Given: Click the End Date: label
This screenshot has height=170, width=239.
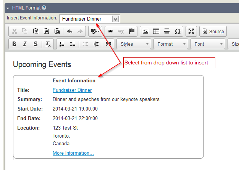Looking at the screenshot, I should [x=29, y=118].
